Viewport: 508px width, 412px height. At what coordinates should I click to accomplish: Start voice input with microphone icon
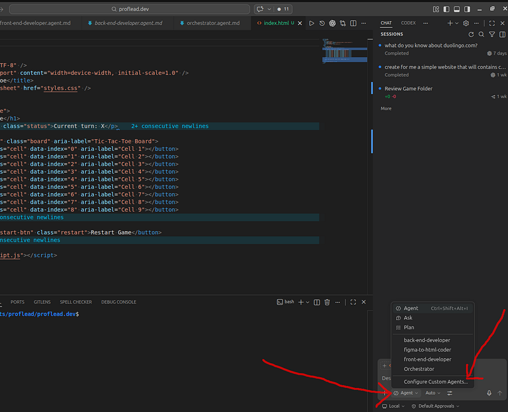(489, 393)
